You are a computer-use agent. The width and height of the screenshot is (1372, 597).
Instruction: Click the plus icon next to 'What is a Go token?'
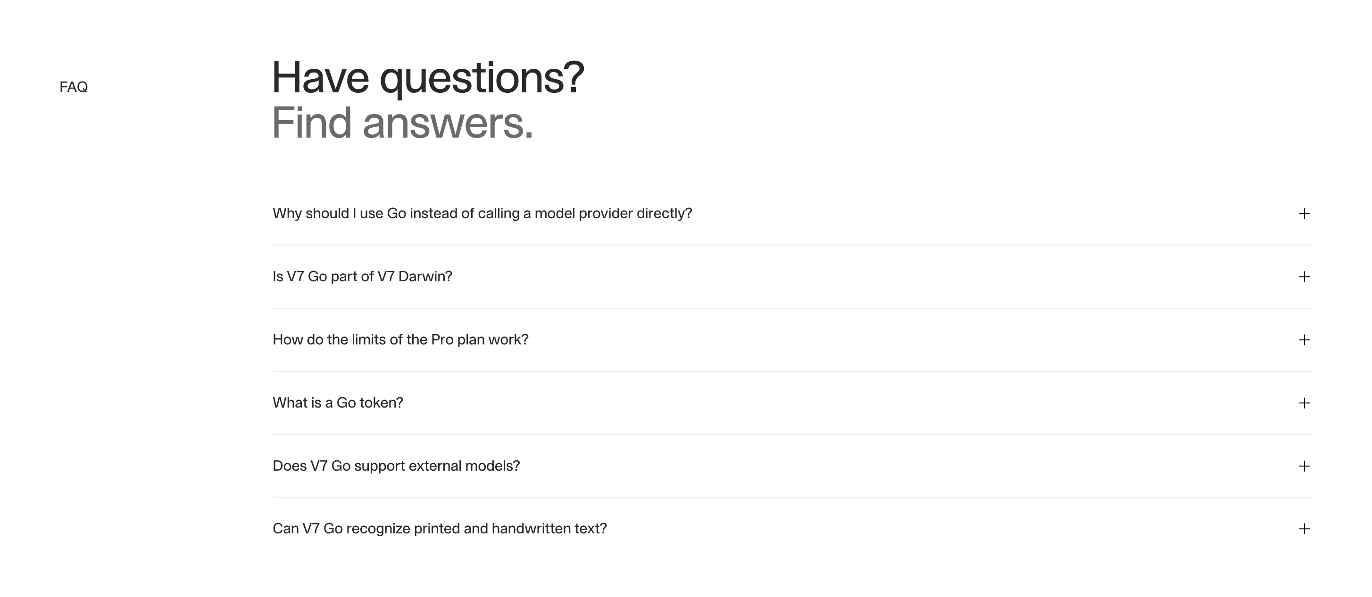point(1304,403)
